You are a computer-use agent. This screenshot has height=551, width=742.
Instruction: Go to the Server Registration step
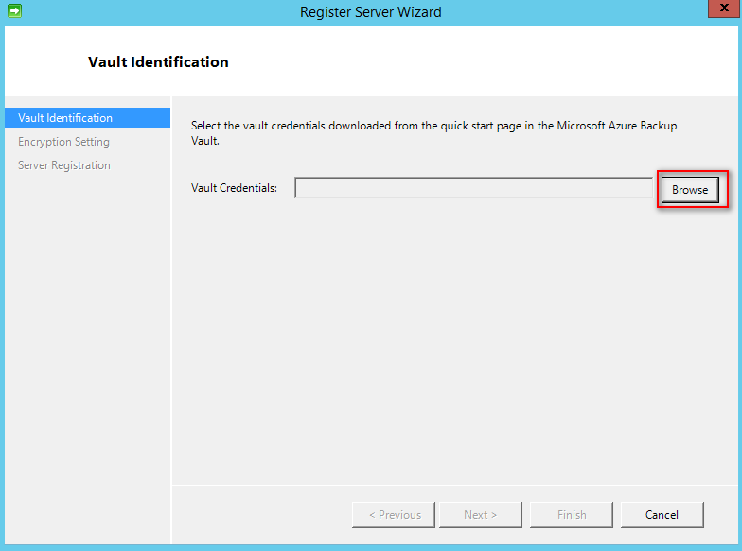(64, 165)
